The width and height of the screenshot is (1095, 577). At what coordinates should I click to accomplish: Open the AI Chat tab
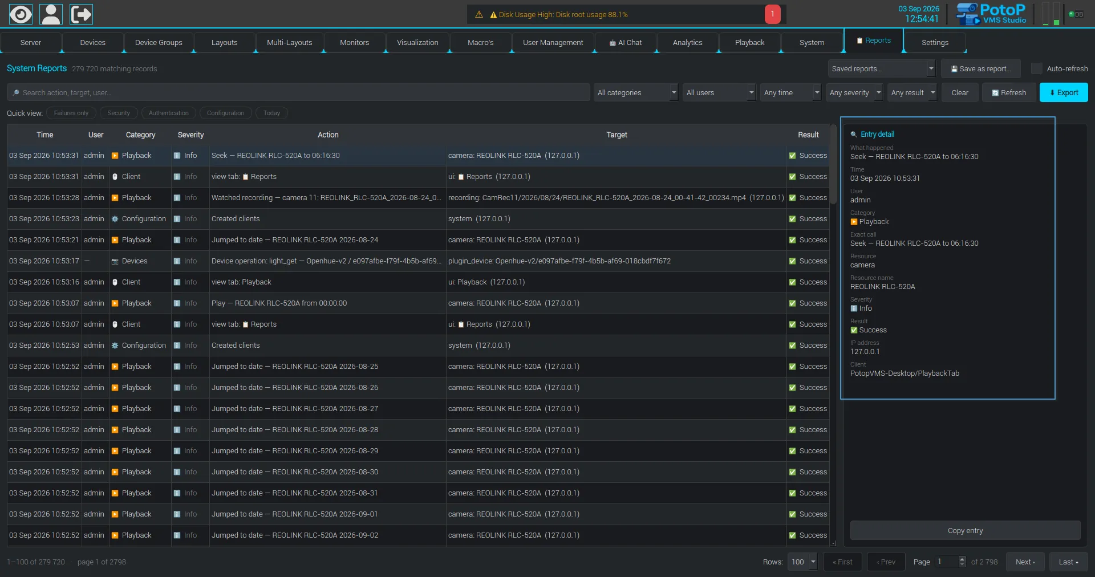625,42
